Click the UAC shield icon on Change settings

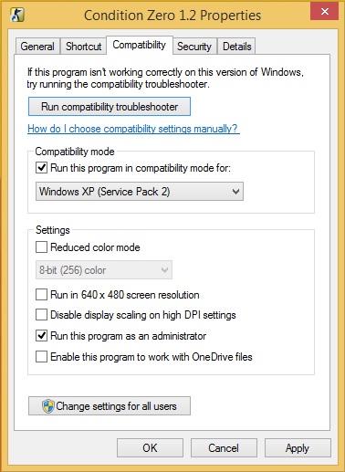(48, 406)
